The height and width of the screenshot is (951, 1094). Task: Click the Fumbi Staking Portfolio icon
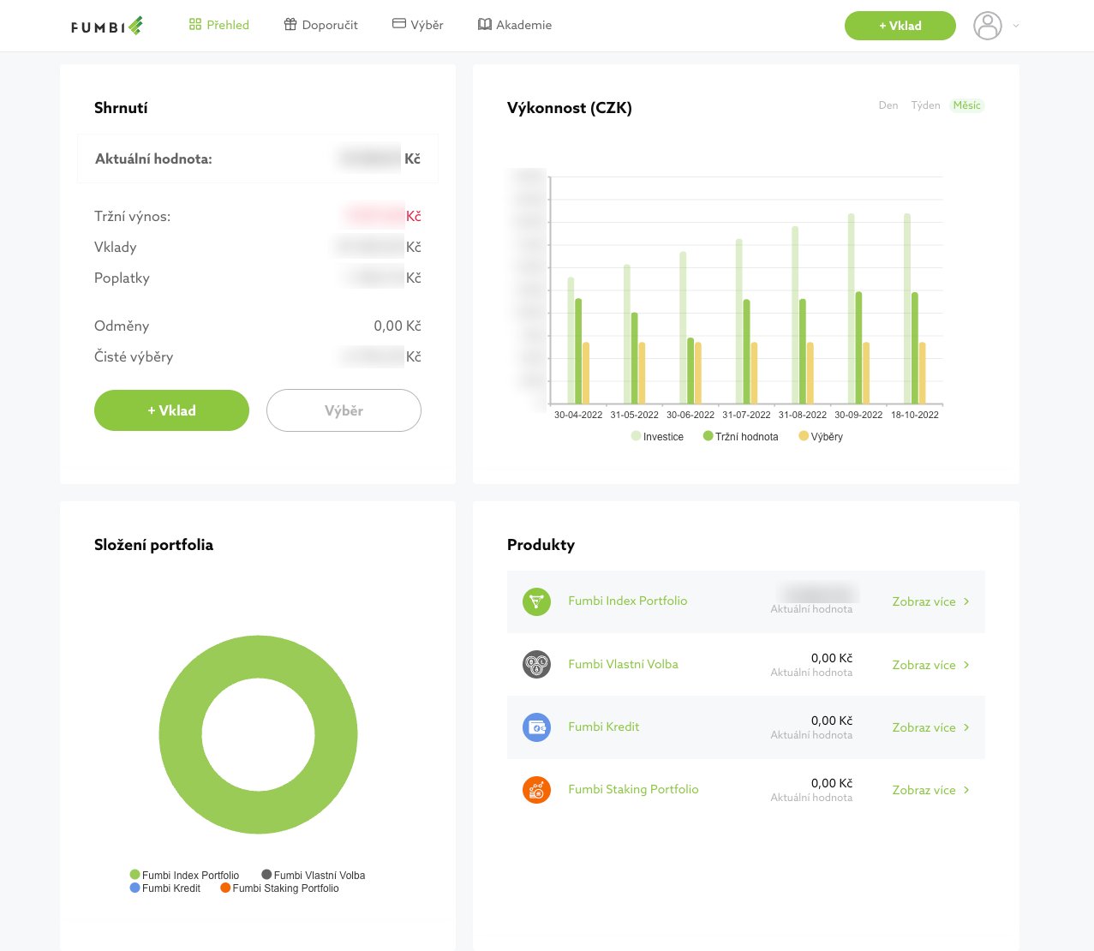click(536, 790)
